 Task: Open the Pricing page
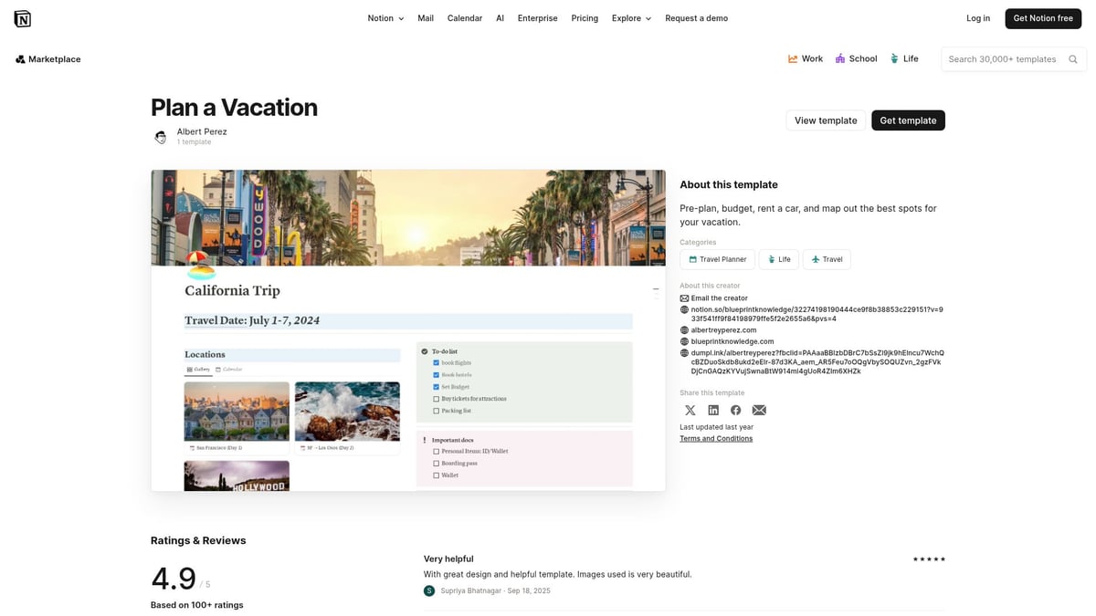(x=584, y=17)
